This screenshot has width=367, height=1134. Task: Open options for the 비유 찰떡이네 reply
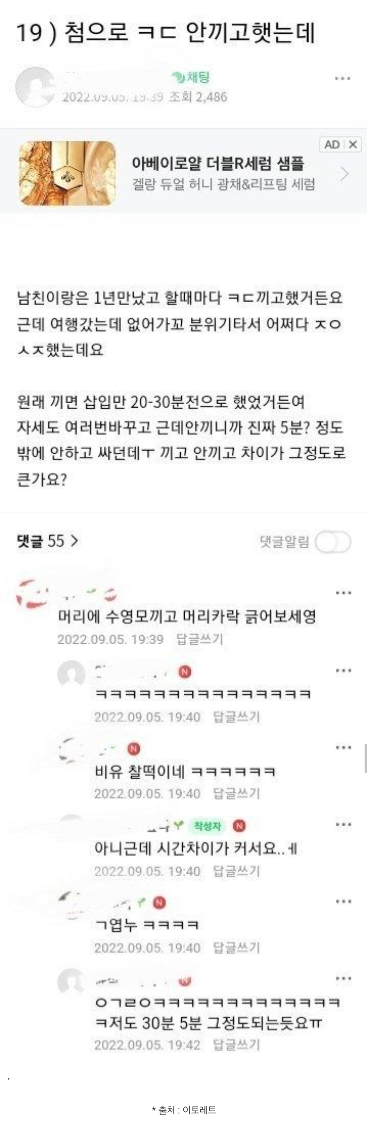pos(343,747)
